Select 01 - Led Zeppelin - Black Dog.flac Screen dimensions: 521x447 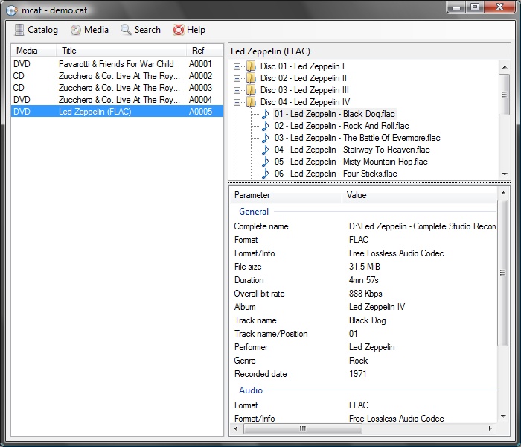335,114
